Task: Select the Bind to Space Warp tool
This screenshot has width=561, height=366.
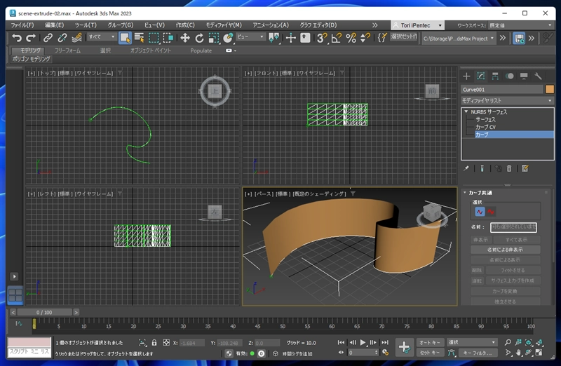Action: pos(76,38)
